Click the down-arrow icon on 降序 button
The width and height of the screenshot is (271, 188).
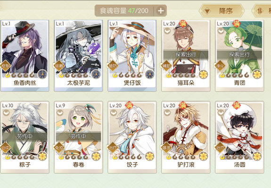pos(207,11)
